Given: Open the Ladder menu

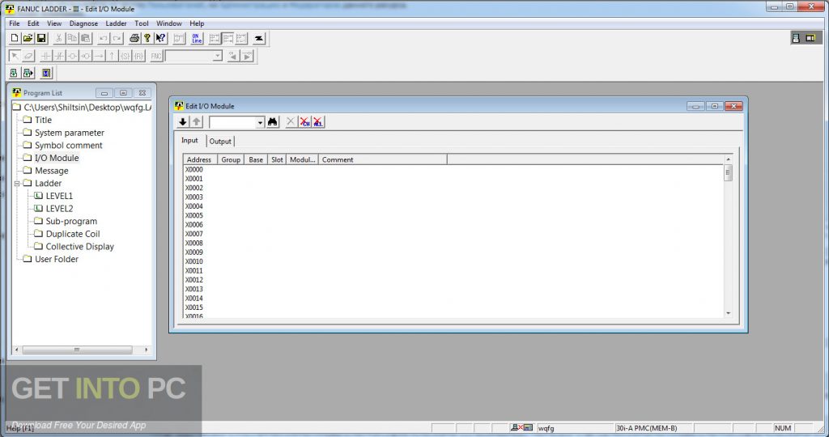Looking at the screenshot, I should tap(116, 23).
